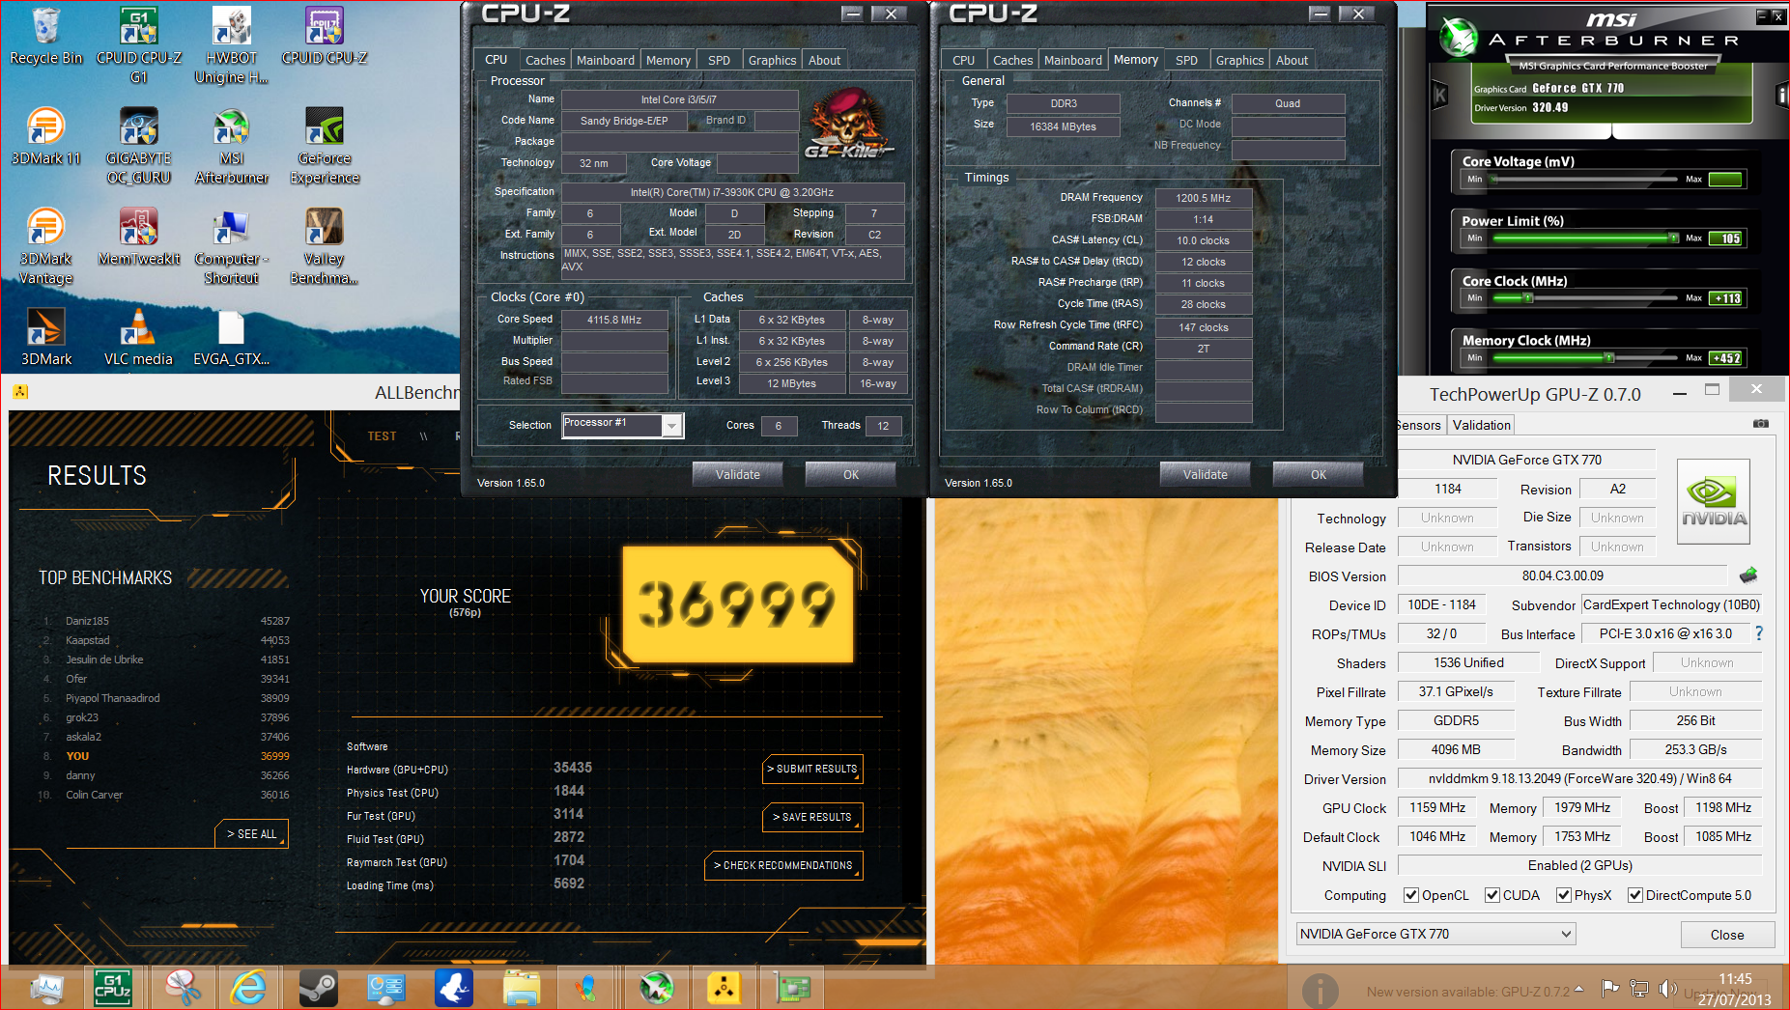Open the Recycle Bin desktop icon
This screenshot has width=1790, height=1010.
(45, 37)
